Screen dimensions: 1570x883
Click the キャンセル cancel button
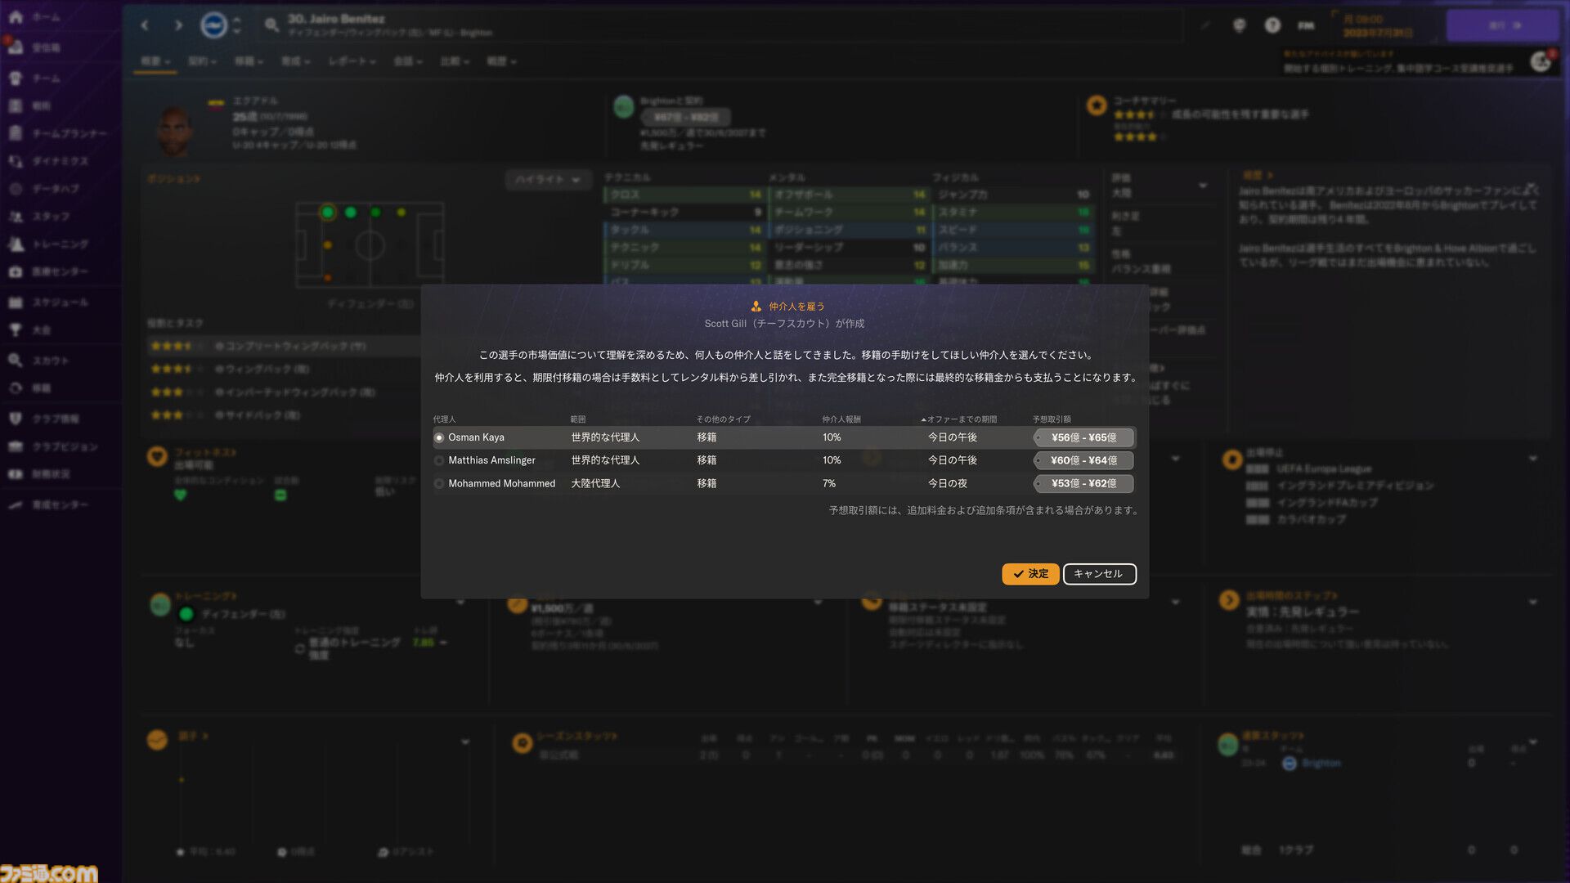point(1099,574)
